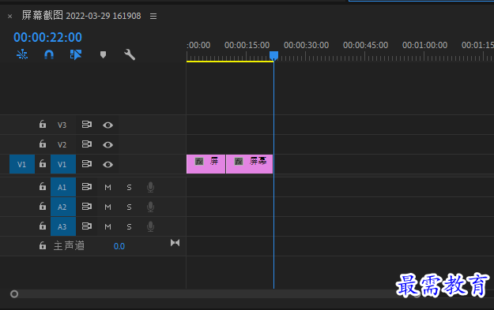The image size is (494, 310).
Task: Target the V2 track label
Action: click(62, 144)
